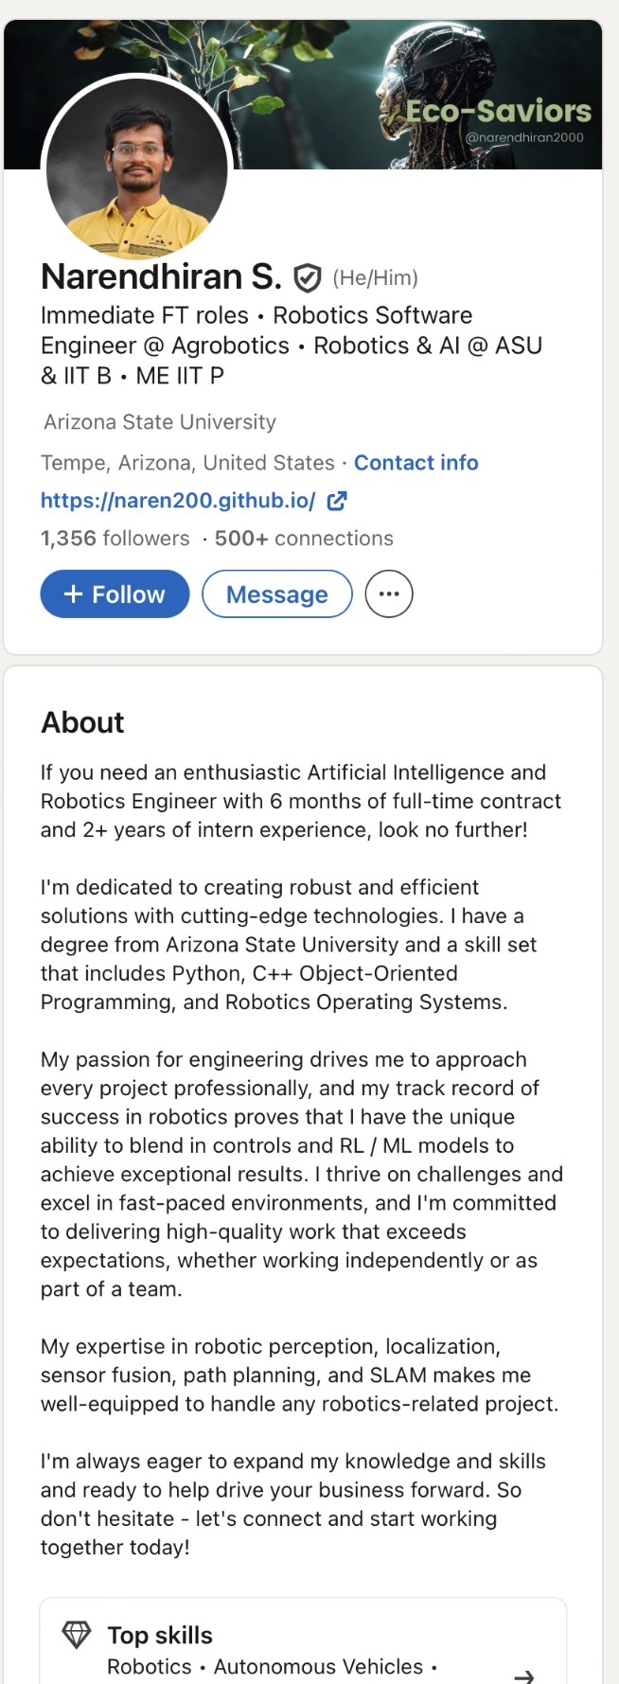Viewport: 619px width, 1684px height.
Task: Click the verified shield badge icon
Action: 307,278
